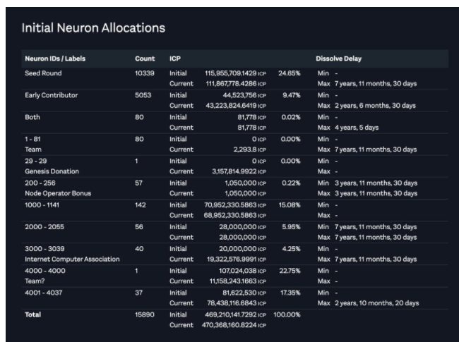The height and width of the screenshot is (342, 459).
Task: Select the Seed Round row label
Action: pyautogui.click(x=43, y=73)
